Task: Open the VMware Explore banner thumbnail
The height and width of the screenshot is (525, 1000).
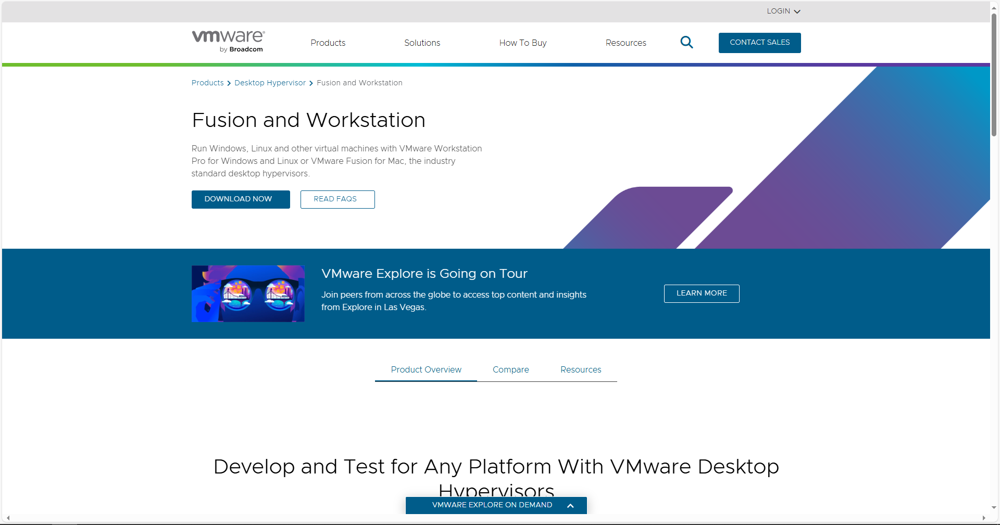Action: (248, 293)
